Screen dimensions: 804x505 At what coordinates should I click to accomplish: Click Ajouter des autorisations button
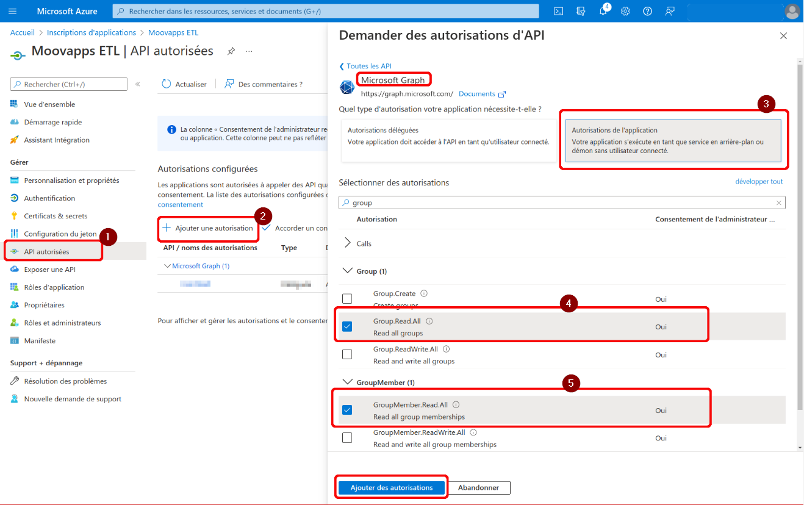point(392,487)
